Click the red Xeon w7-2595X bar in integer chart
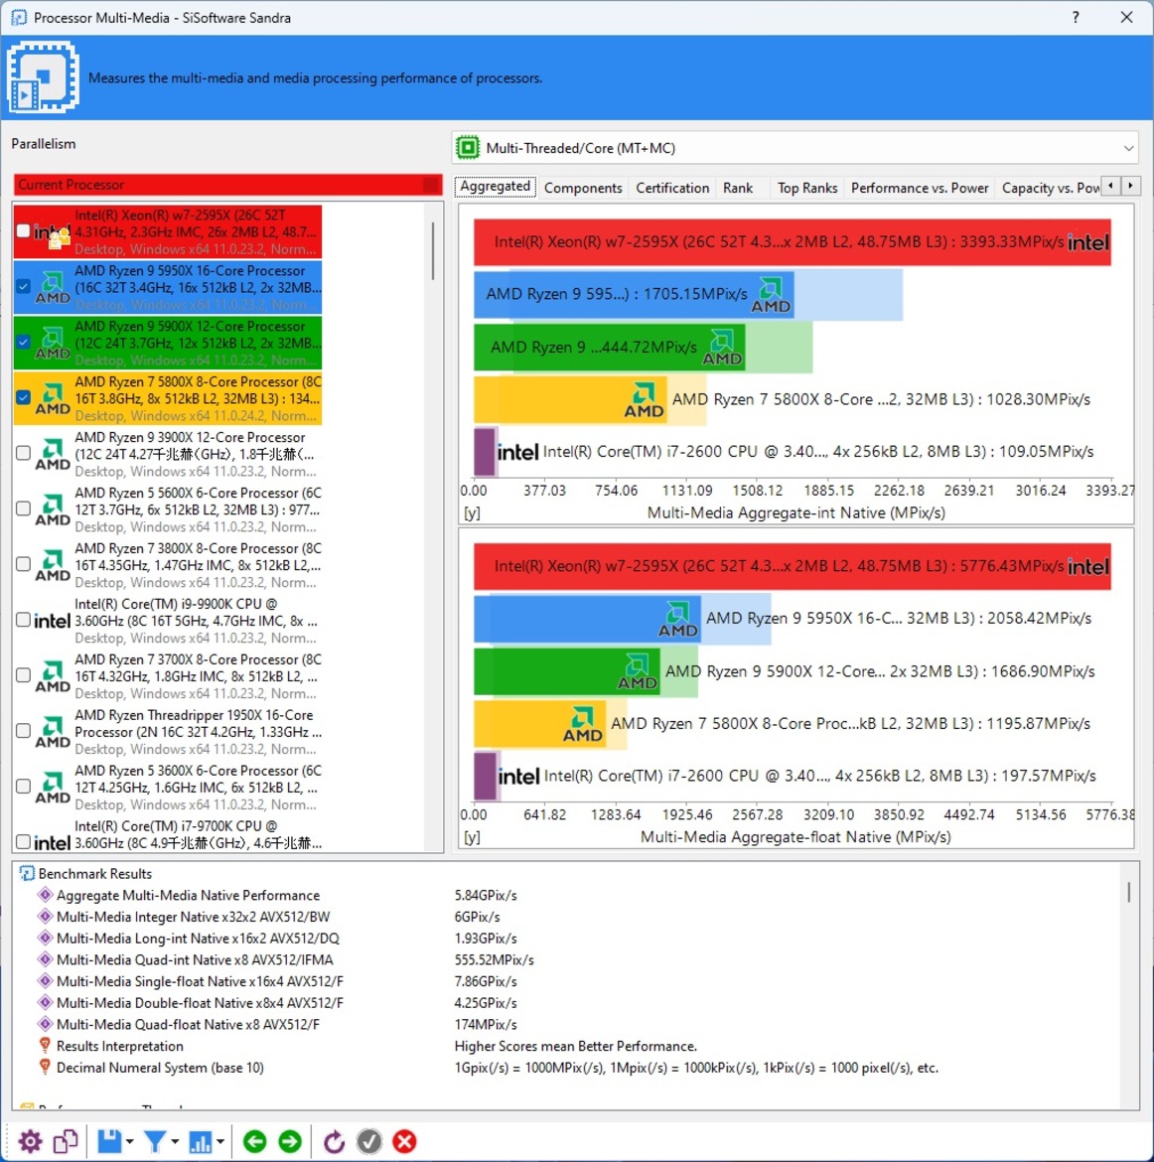 (x=792, y=241)
